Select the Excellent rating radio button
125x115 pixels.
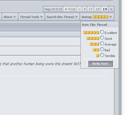coord(102,32)
